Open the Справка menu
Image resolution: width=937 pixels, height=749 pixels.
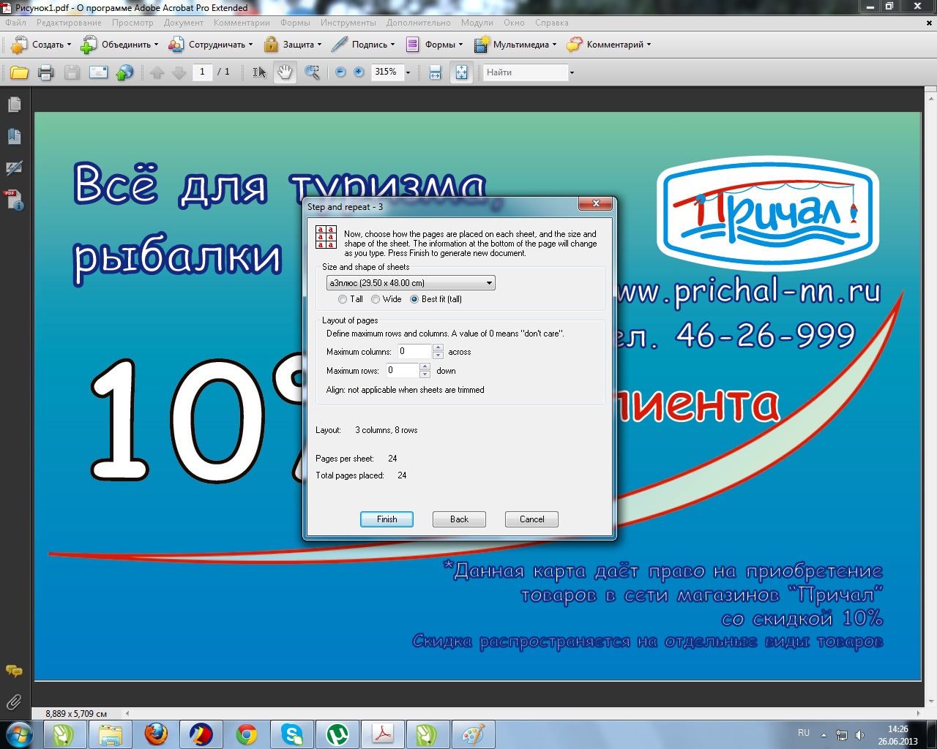click(x=551, y=23)
